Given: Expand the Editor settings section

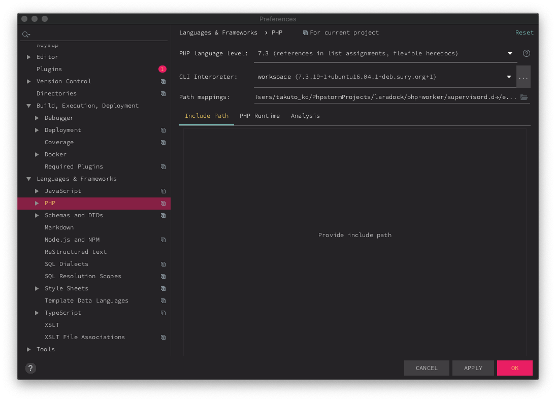Looking at the screenshot, I should 29,57.
